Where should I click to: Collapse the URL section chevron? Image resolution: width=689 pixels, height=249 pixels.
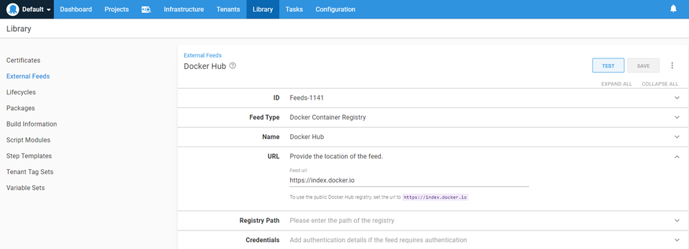(677, 157)
